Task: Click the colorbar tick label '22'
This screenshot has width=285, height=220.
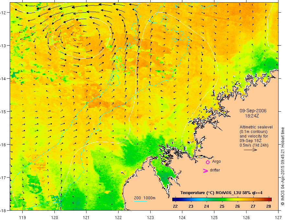Action: pos(175,206)
